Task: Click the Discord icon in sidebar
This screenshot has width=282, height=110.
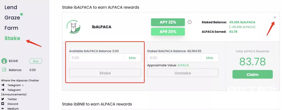Action: pyautogui.click(x=3, y=104)
